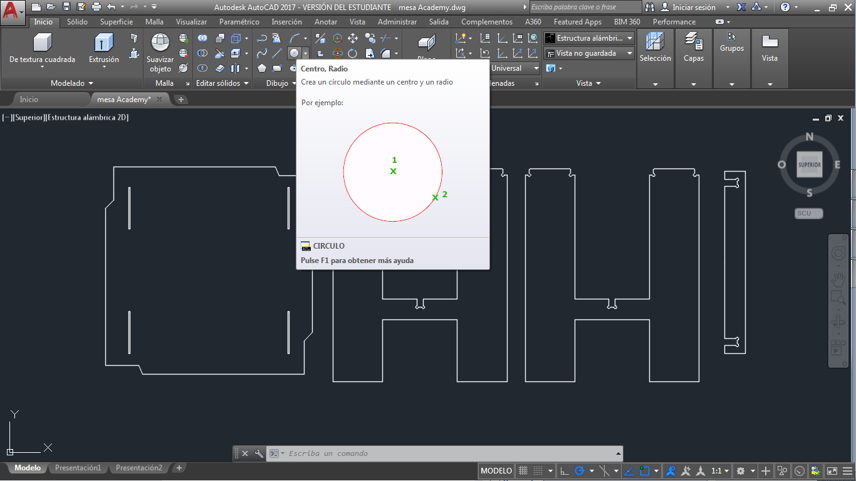856x481 pixels.
Task: Click the solid Union icon
Action: (202, 38)
